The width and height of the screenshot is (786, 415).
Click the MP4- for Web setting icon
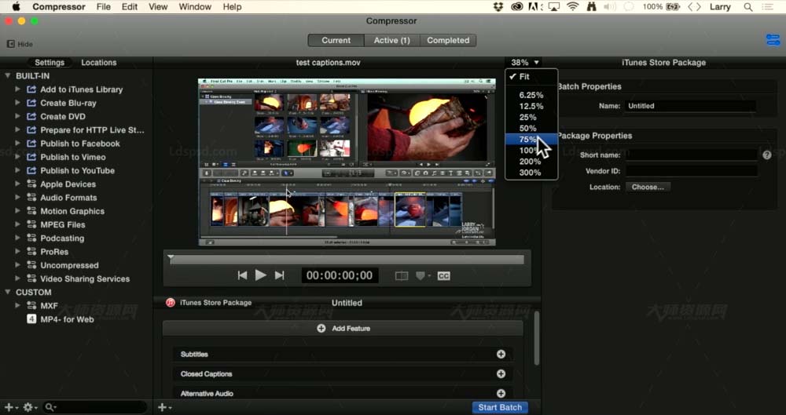pos(31,319)
